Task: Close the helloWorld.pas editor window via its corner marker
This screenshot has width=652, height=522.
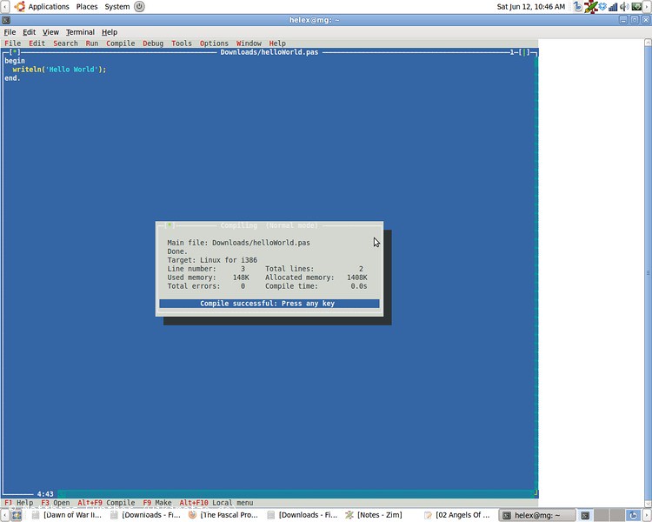Action: pyautogui.click(x=15, y=52)
